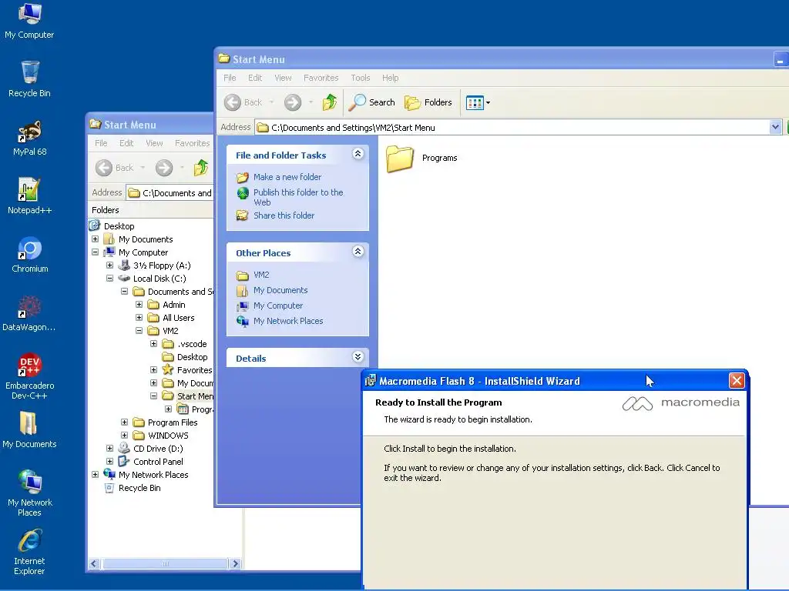This screenshot has width=789, height=591.
Task: Open the Help menu
Action: pos(390,78)
